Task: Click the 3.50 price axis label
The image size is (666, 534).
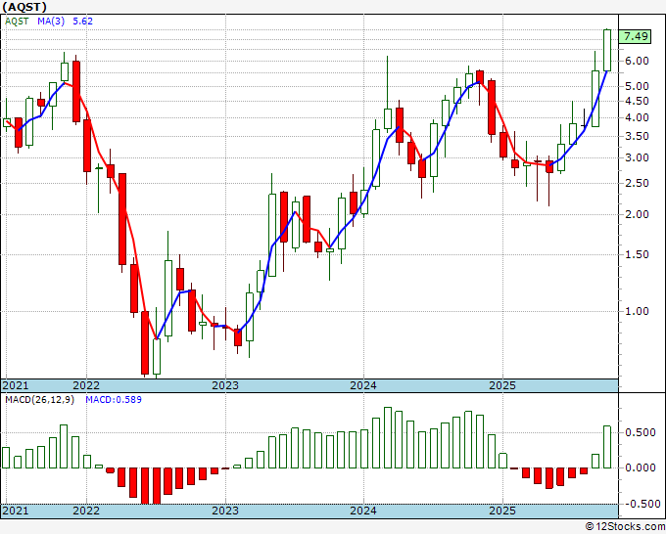Action: pyautogui.click(x=637, y=137)
